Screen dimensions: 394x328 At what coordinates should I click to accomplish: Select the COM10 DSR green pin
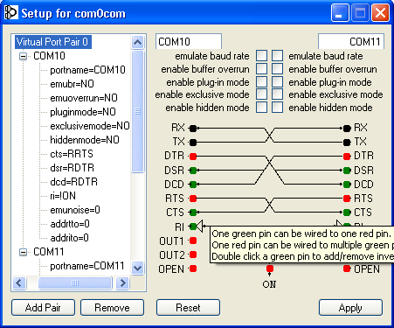(x=193, y=171)
